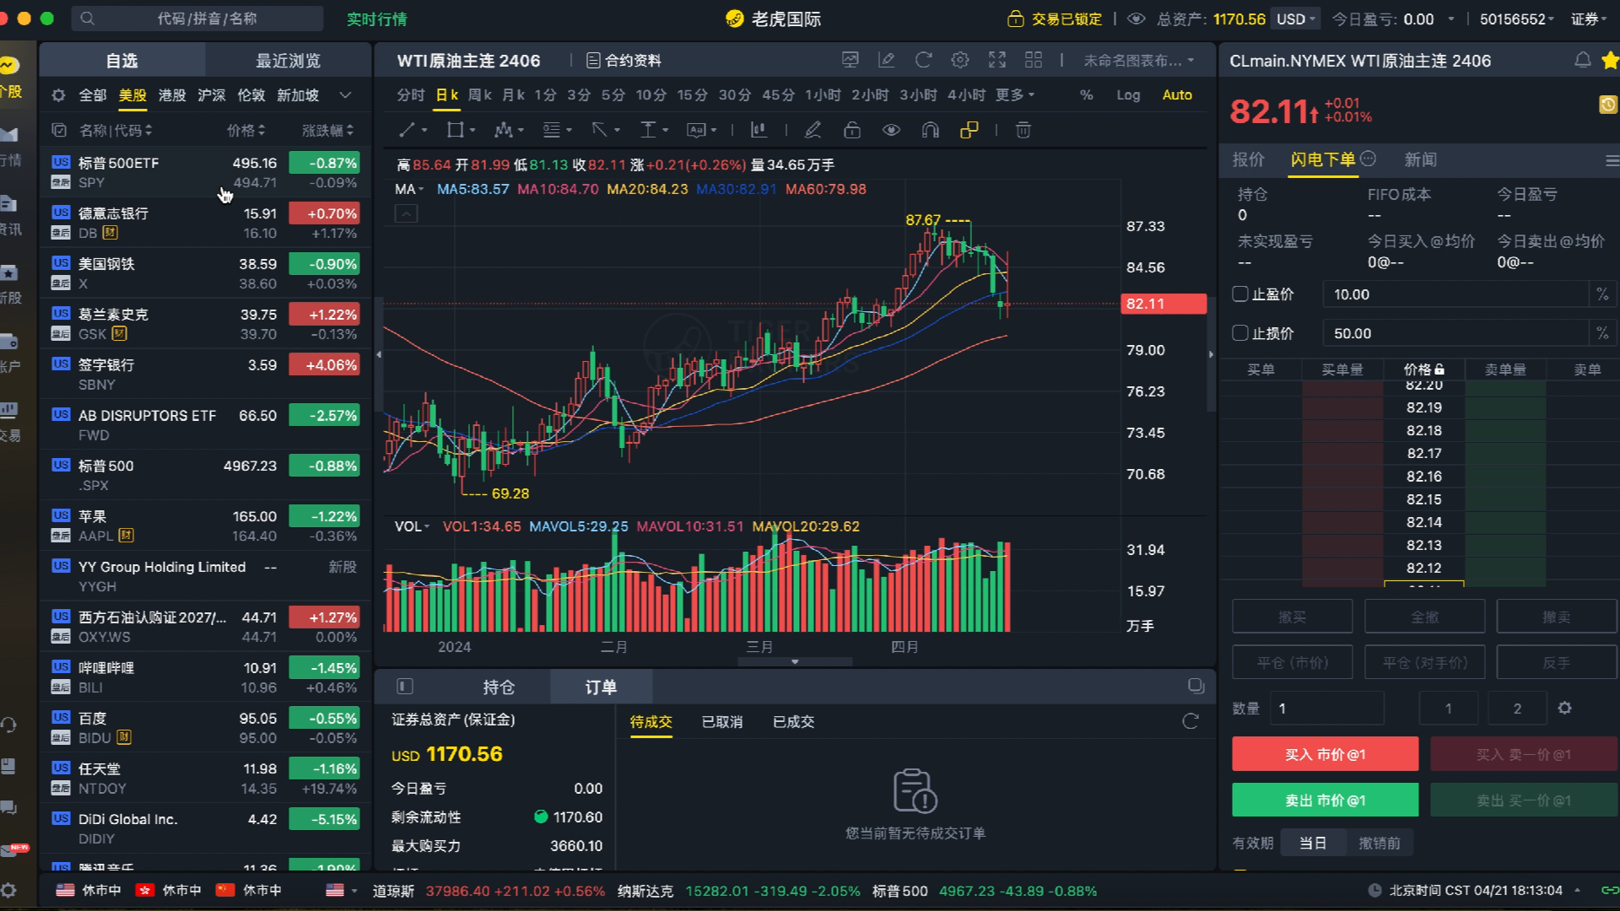
Task: Click the lock icon for drawings
Action: click(x=852, y=130)
